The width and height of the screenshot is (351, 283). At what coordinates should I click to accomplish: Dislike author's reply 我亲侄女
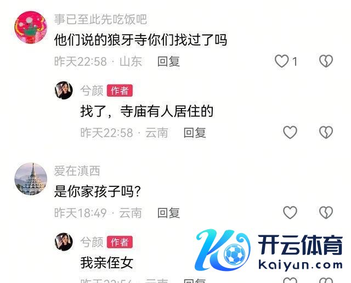tap(326, 280)
